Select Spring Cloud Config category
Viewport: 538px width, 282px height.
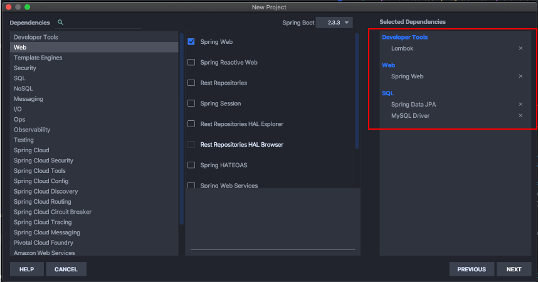(x=94, y=181)
